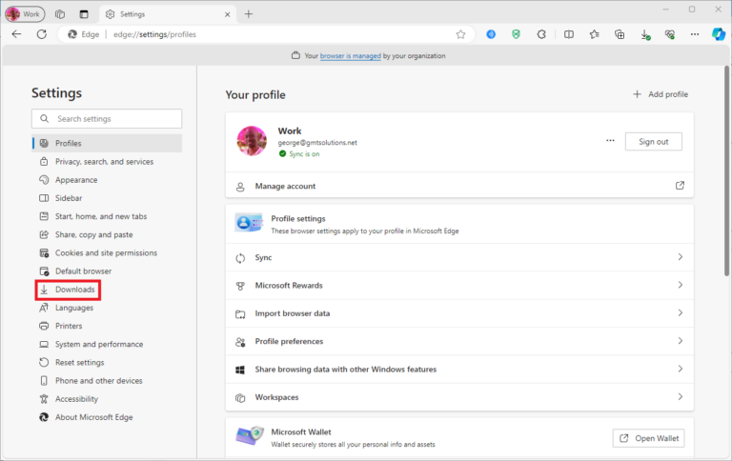Expand the Sync row
The width and height of the screenshot is (732, 461).
coord(459,257)
